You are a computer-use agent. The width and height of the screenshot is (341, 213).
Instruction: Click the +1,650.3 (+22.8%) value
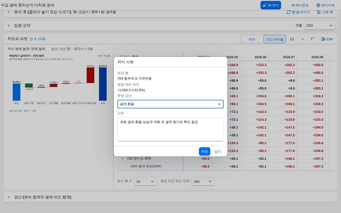(131, 90)
